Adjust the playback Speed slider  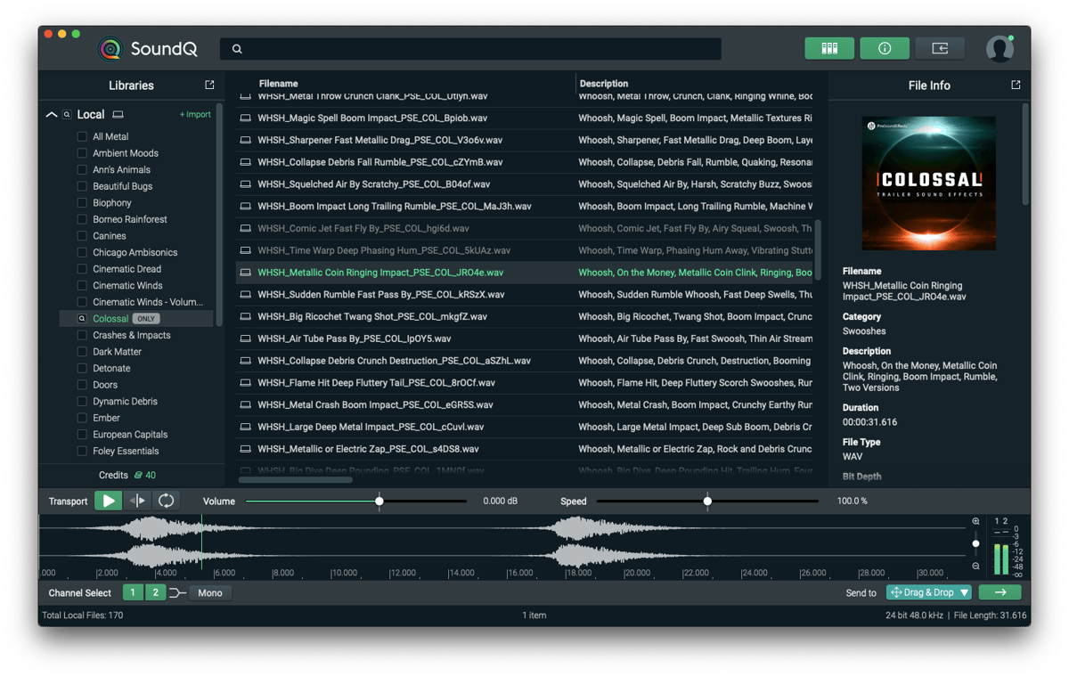point(708,501)
